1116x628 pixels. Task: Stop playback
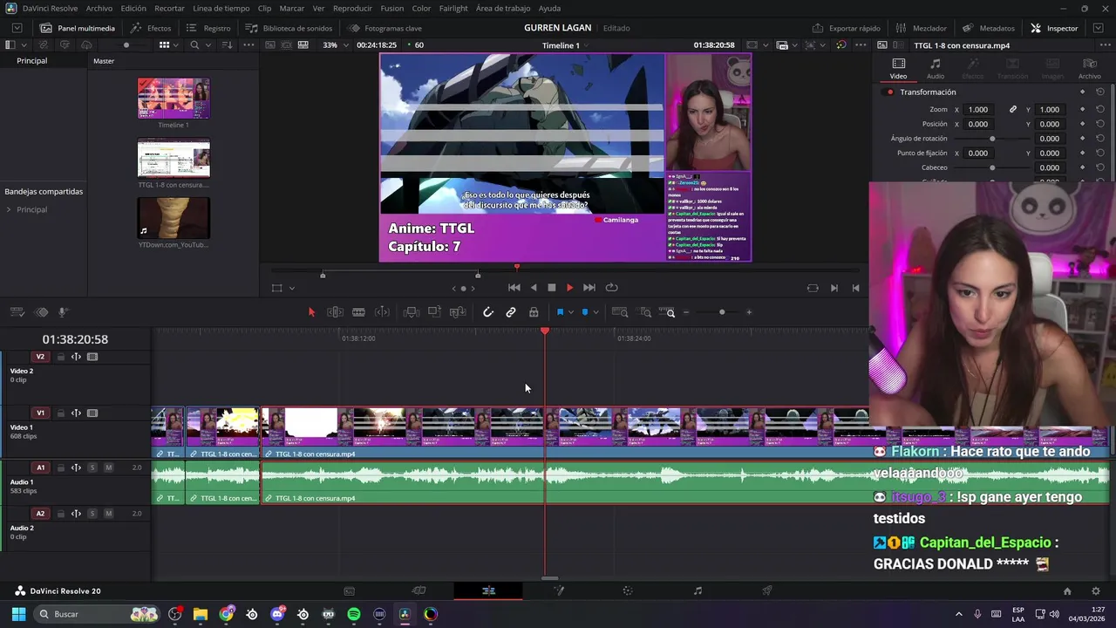[552, 288]
